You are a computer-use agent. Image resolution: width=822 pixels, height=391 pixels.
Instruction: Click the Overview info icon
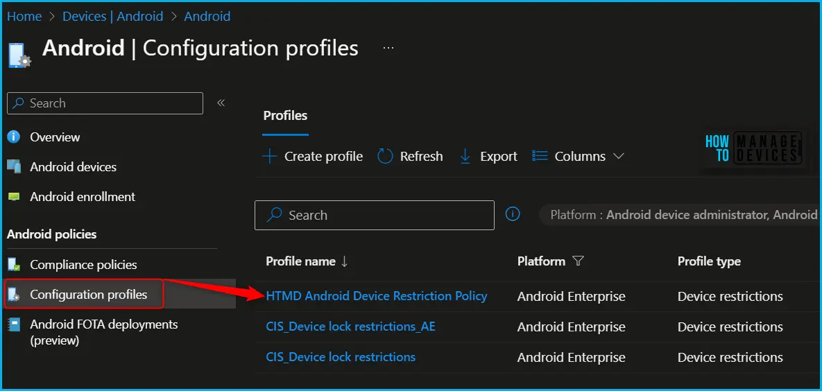point(14,137)
